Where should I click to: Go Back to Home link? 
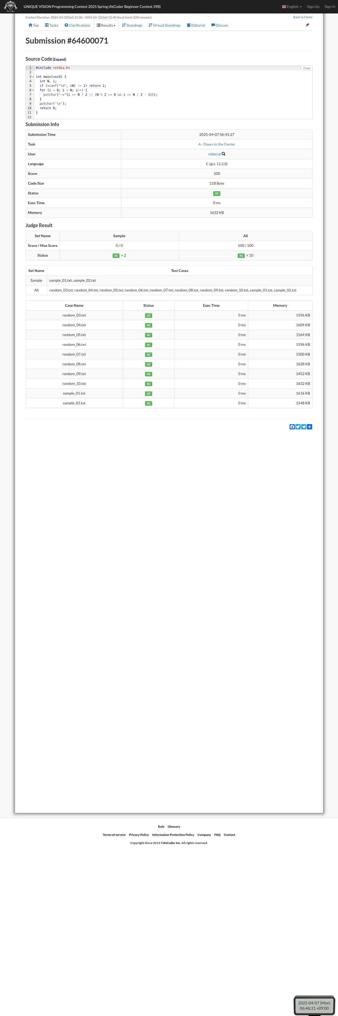(x=302, y=17)
